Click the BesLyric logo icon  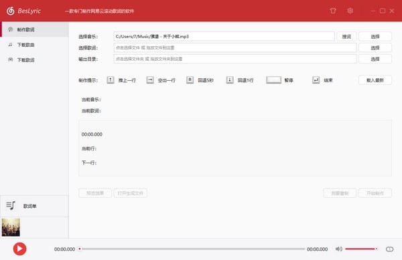(11, 11)
